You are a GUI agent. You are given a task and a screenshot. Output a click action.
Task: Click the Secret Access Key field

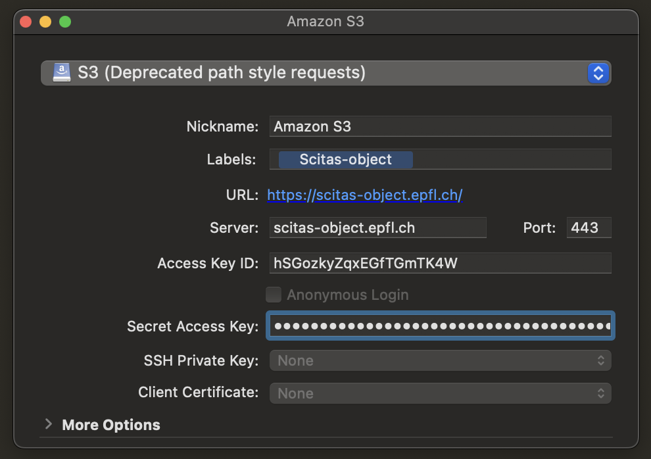point(440,326)
